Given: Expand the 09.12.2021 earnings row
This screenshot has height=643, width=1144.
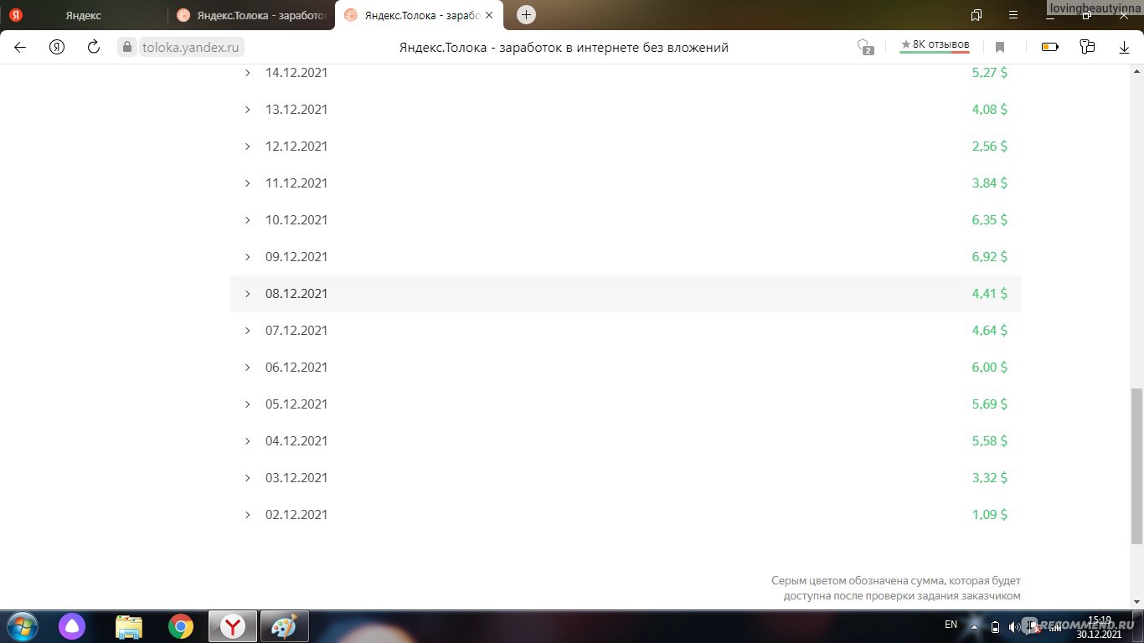Looking at the screenshot, I should pyautogui.click(x=626, y=257).
